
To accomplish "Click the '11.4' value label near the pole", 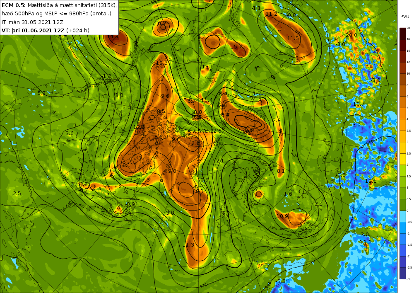I will pos(207,100).
